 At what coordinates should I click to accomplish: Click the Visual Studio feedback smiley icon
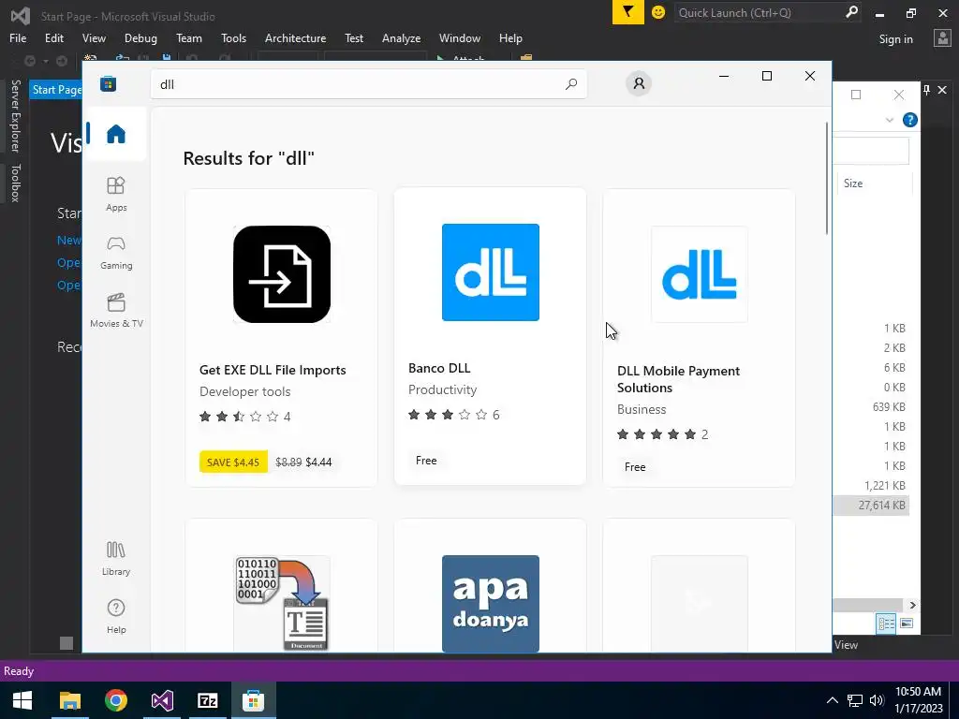pos(658,12)
